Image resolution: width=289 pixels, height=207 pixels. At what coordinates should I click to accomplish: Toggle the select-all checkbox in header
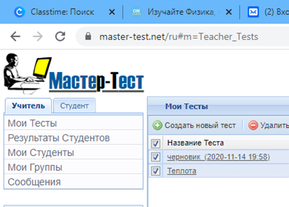point(156,143)
